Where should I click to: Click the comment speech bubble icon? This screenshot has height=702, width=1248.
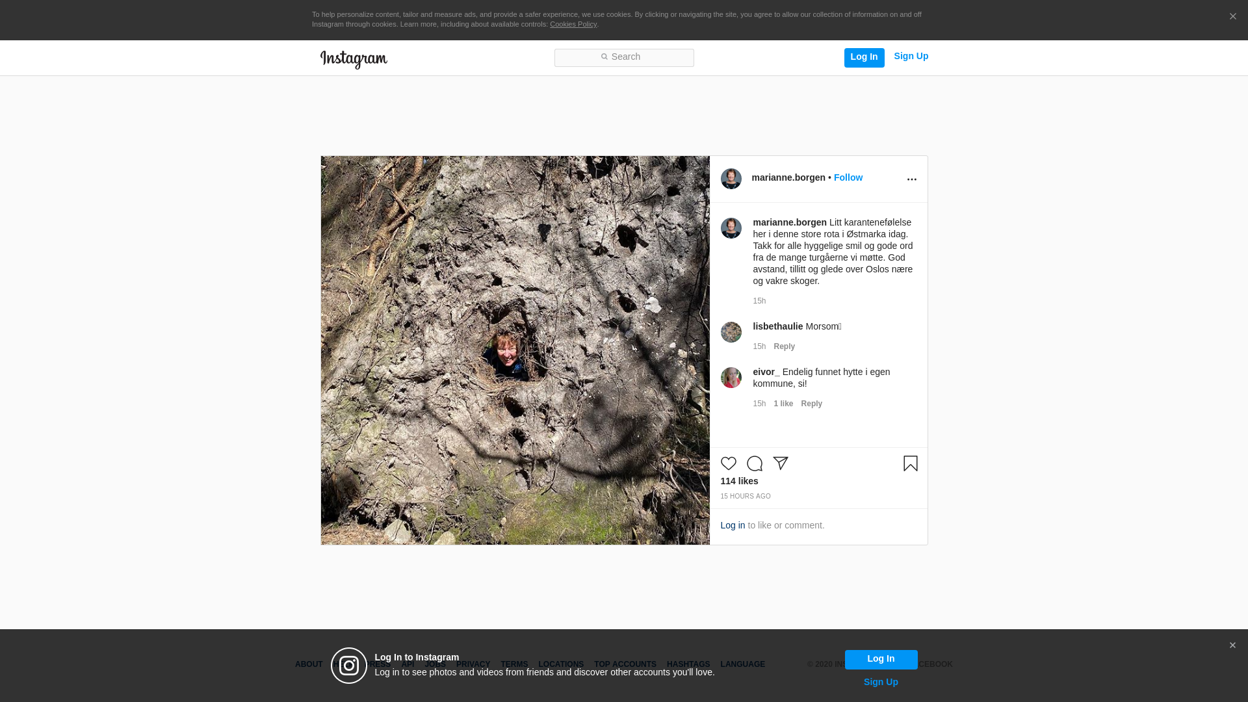pos(755,463)
